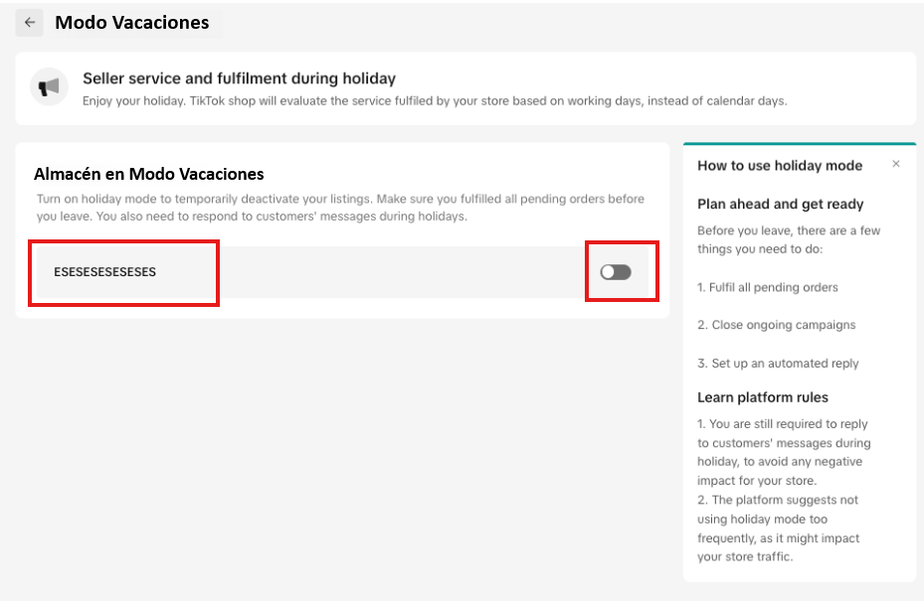Go back using the left arrow button

[30, 23]
